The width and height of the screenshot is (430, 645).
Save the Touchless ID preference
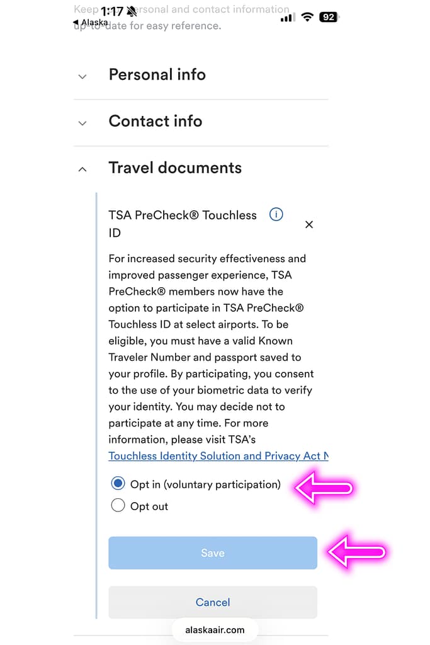213,552
